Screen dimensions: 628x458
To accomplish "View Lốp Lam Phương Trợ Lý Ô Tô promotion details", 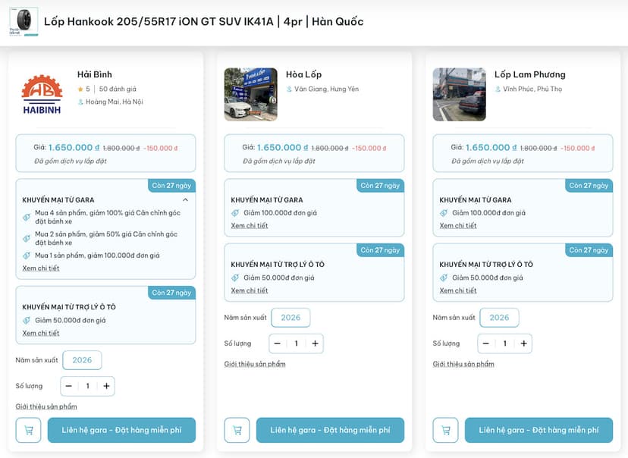I will 458,290.
